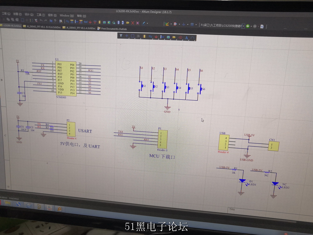Click the text A tool in the active bar
Viewport: 313px width, 235px height.
(186, 38)
